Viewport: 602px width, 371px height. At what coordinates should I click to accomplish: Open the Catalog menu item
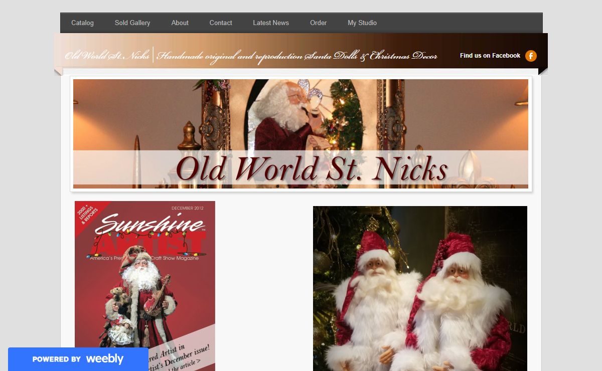[x=82, y=23]
